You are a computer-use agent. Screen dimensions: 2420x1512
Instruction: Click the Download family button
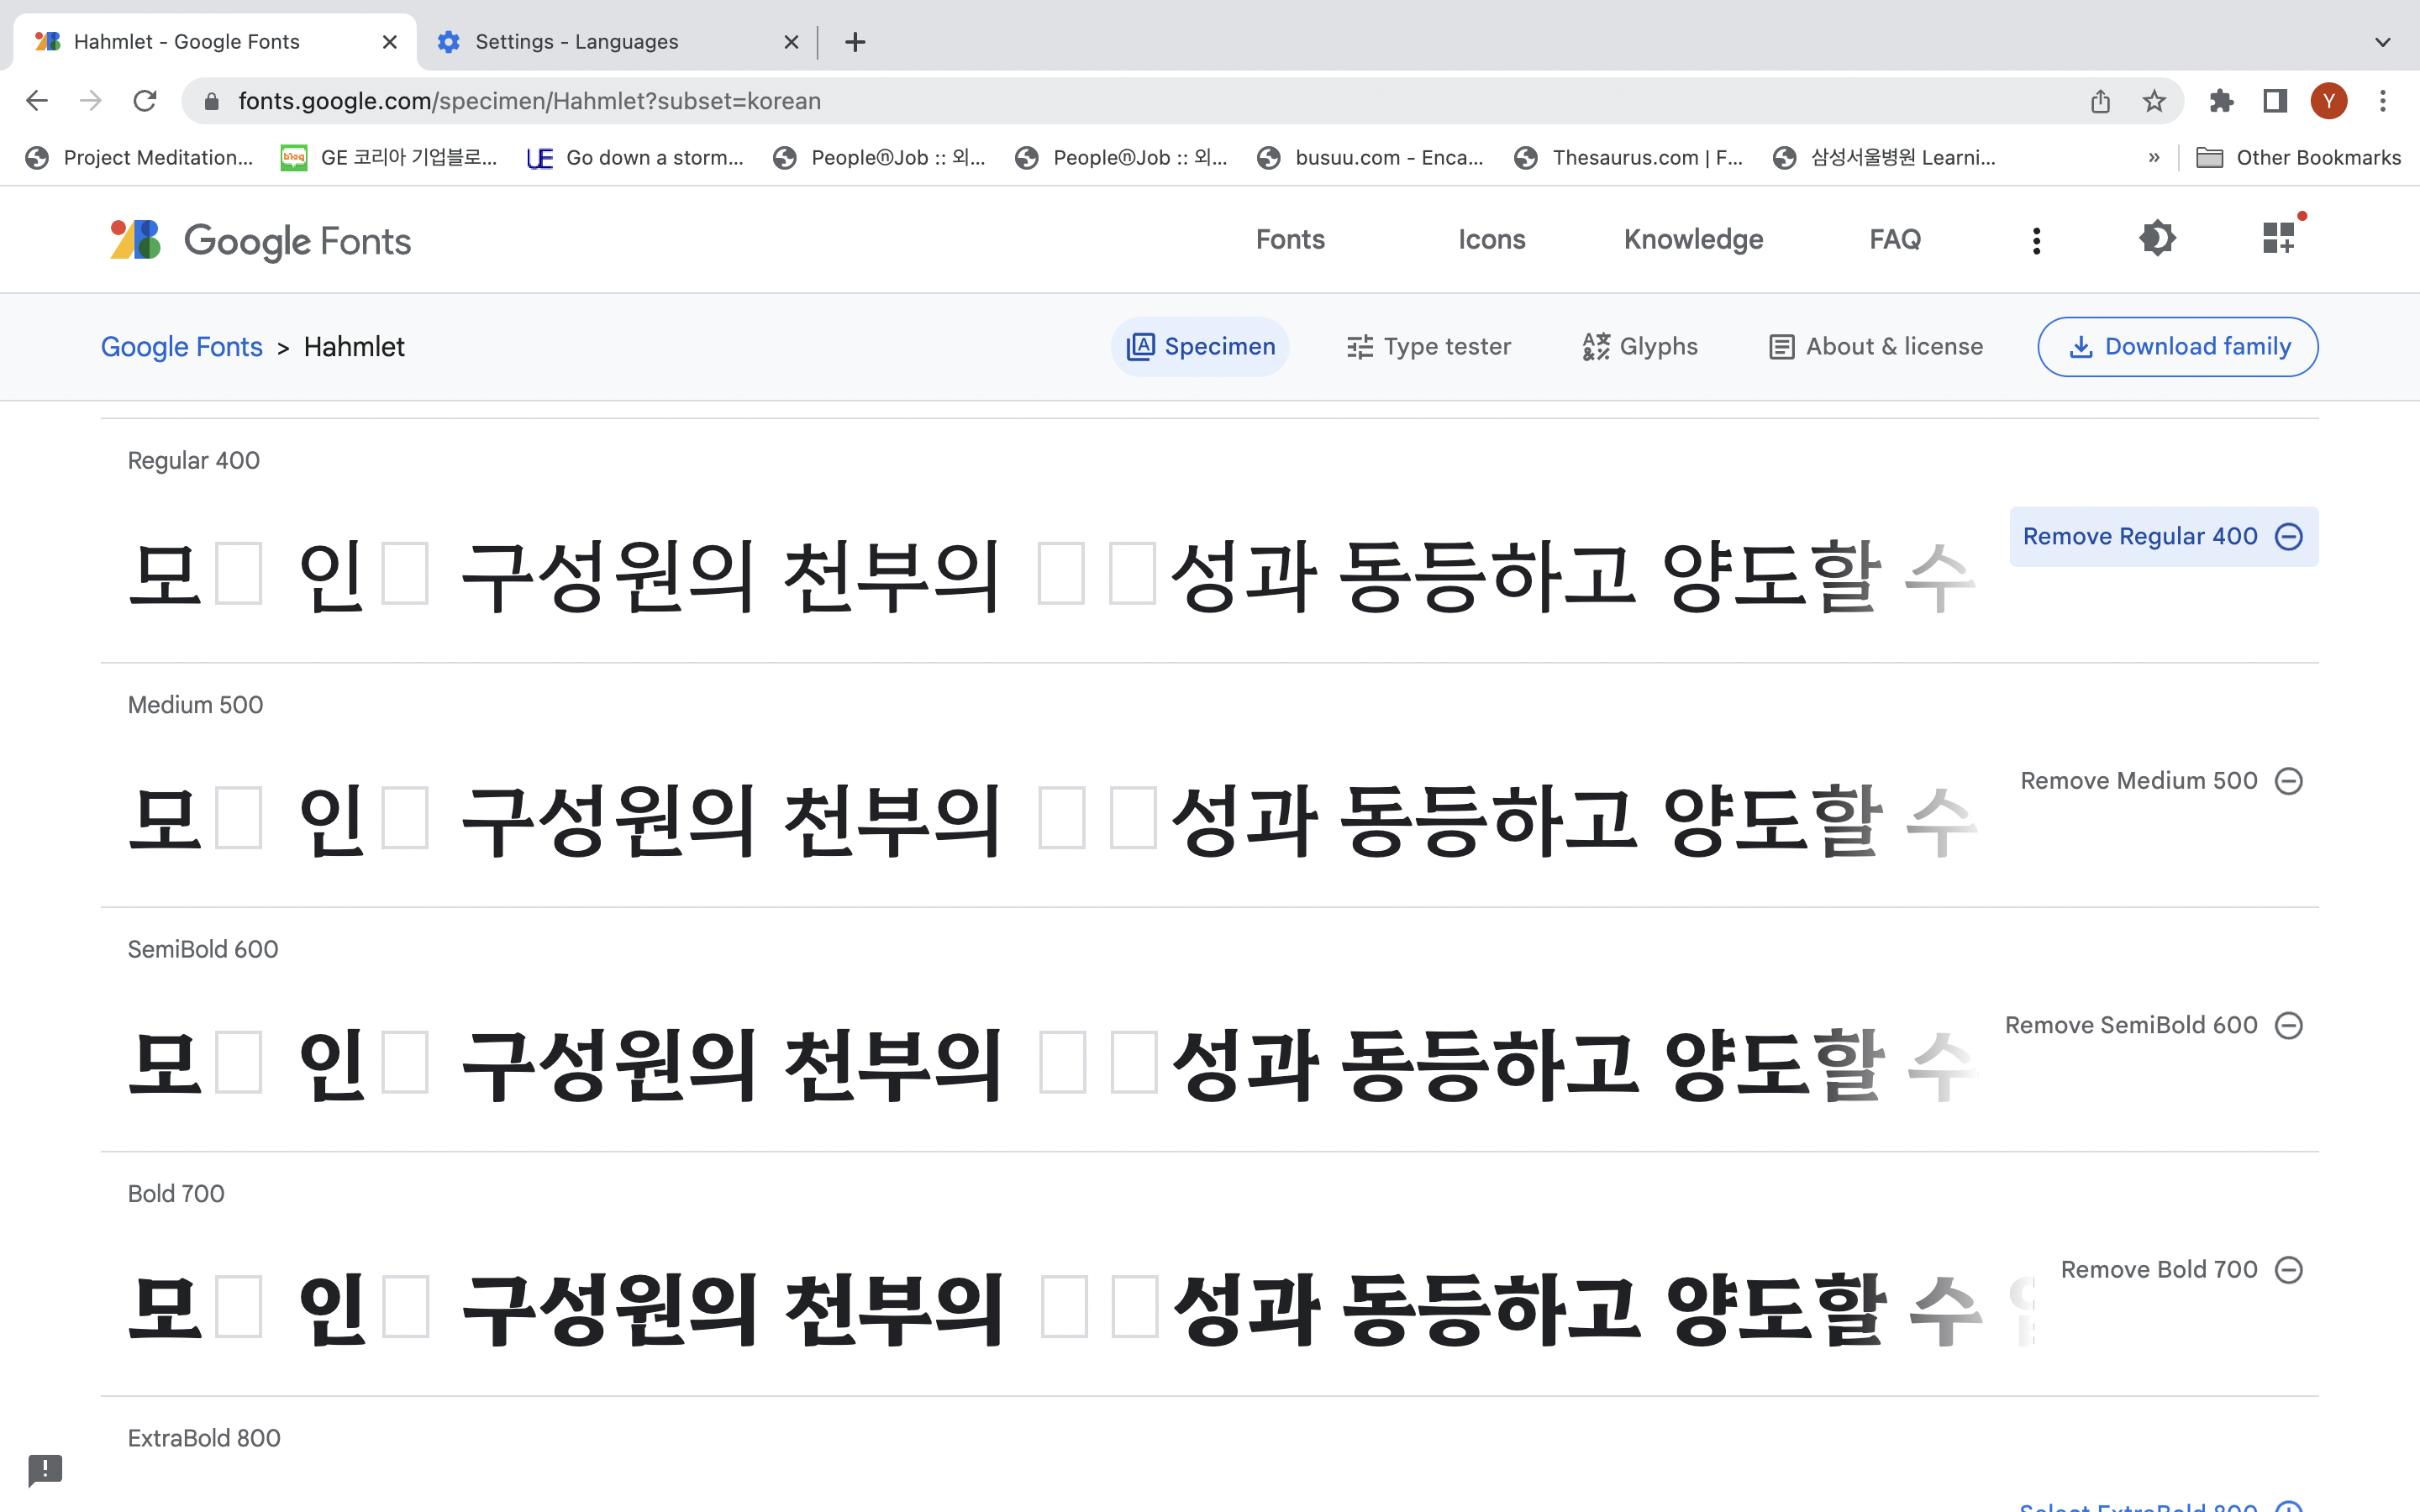click(2177, 347)
